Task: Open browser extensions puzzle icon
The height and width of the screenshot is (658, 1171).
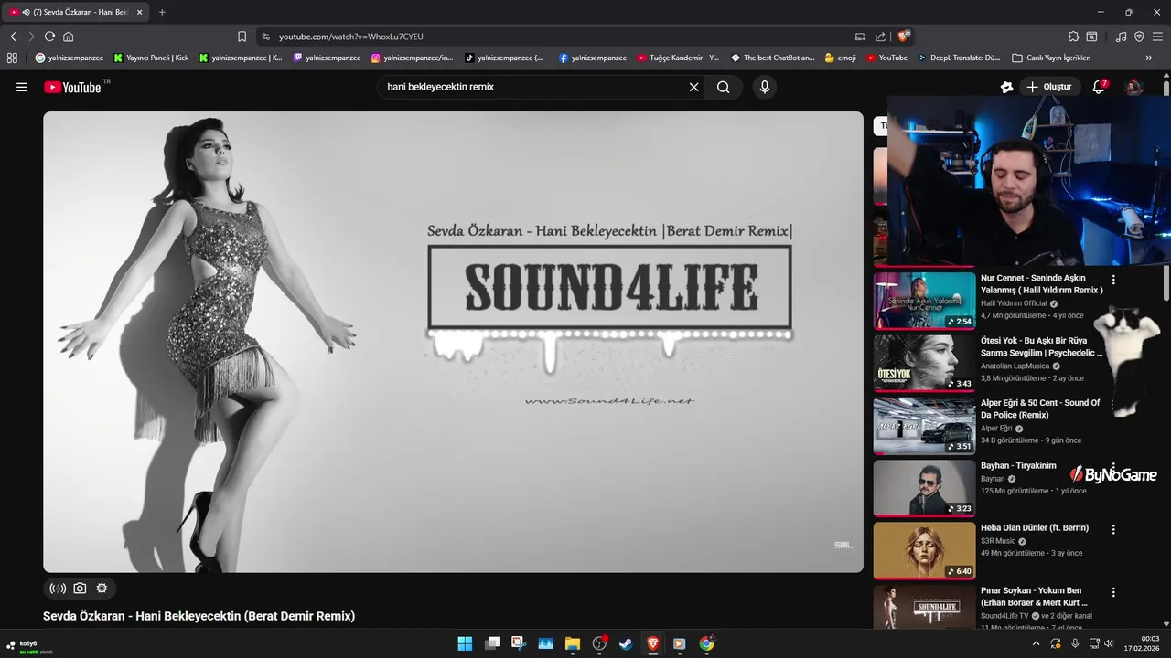Action: 1073,37
